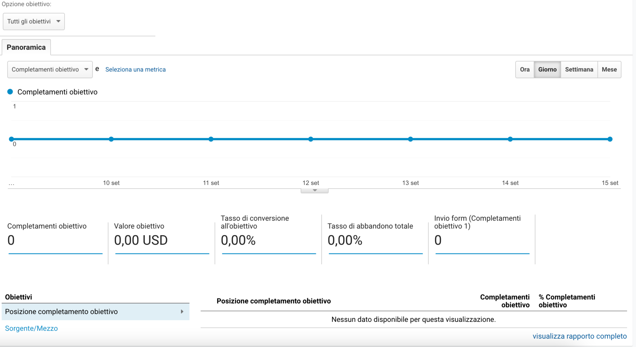Open the 'Completamenti obiettivo' metric dropdown
Viewport: 636px width, 347px height.
pos(49,69)
